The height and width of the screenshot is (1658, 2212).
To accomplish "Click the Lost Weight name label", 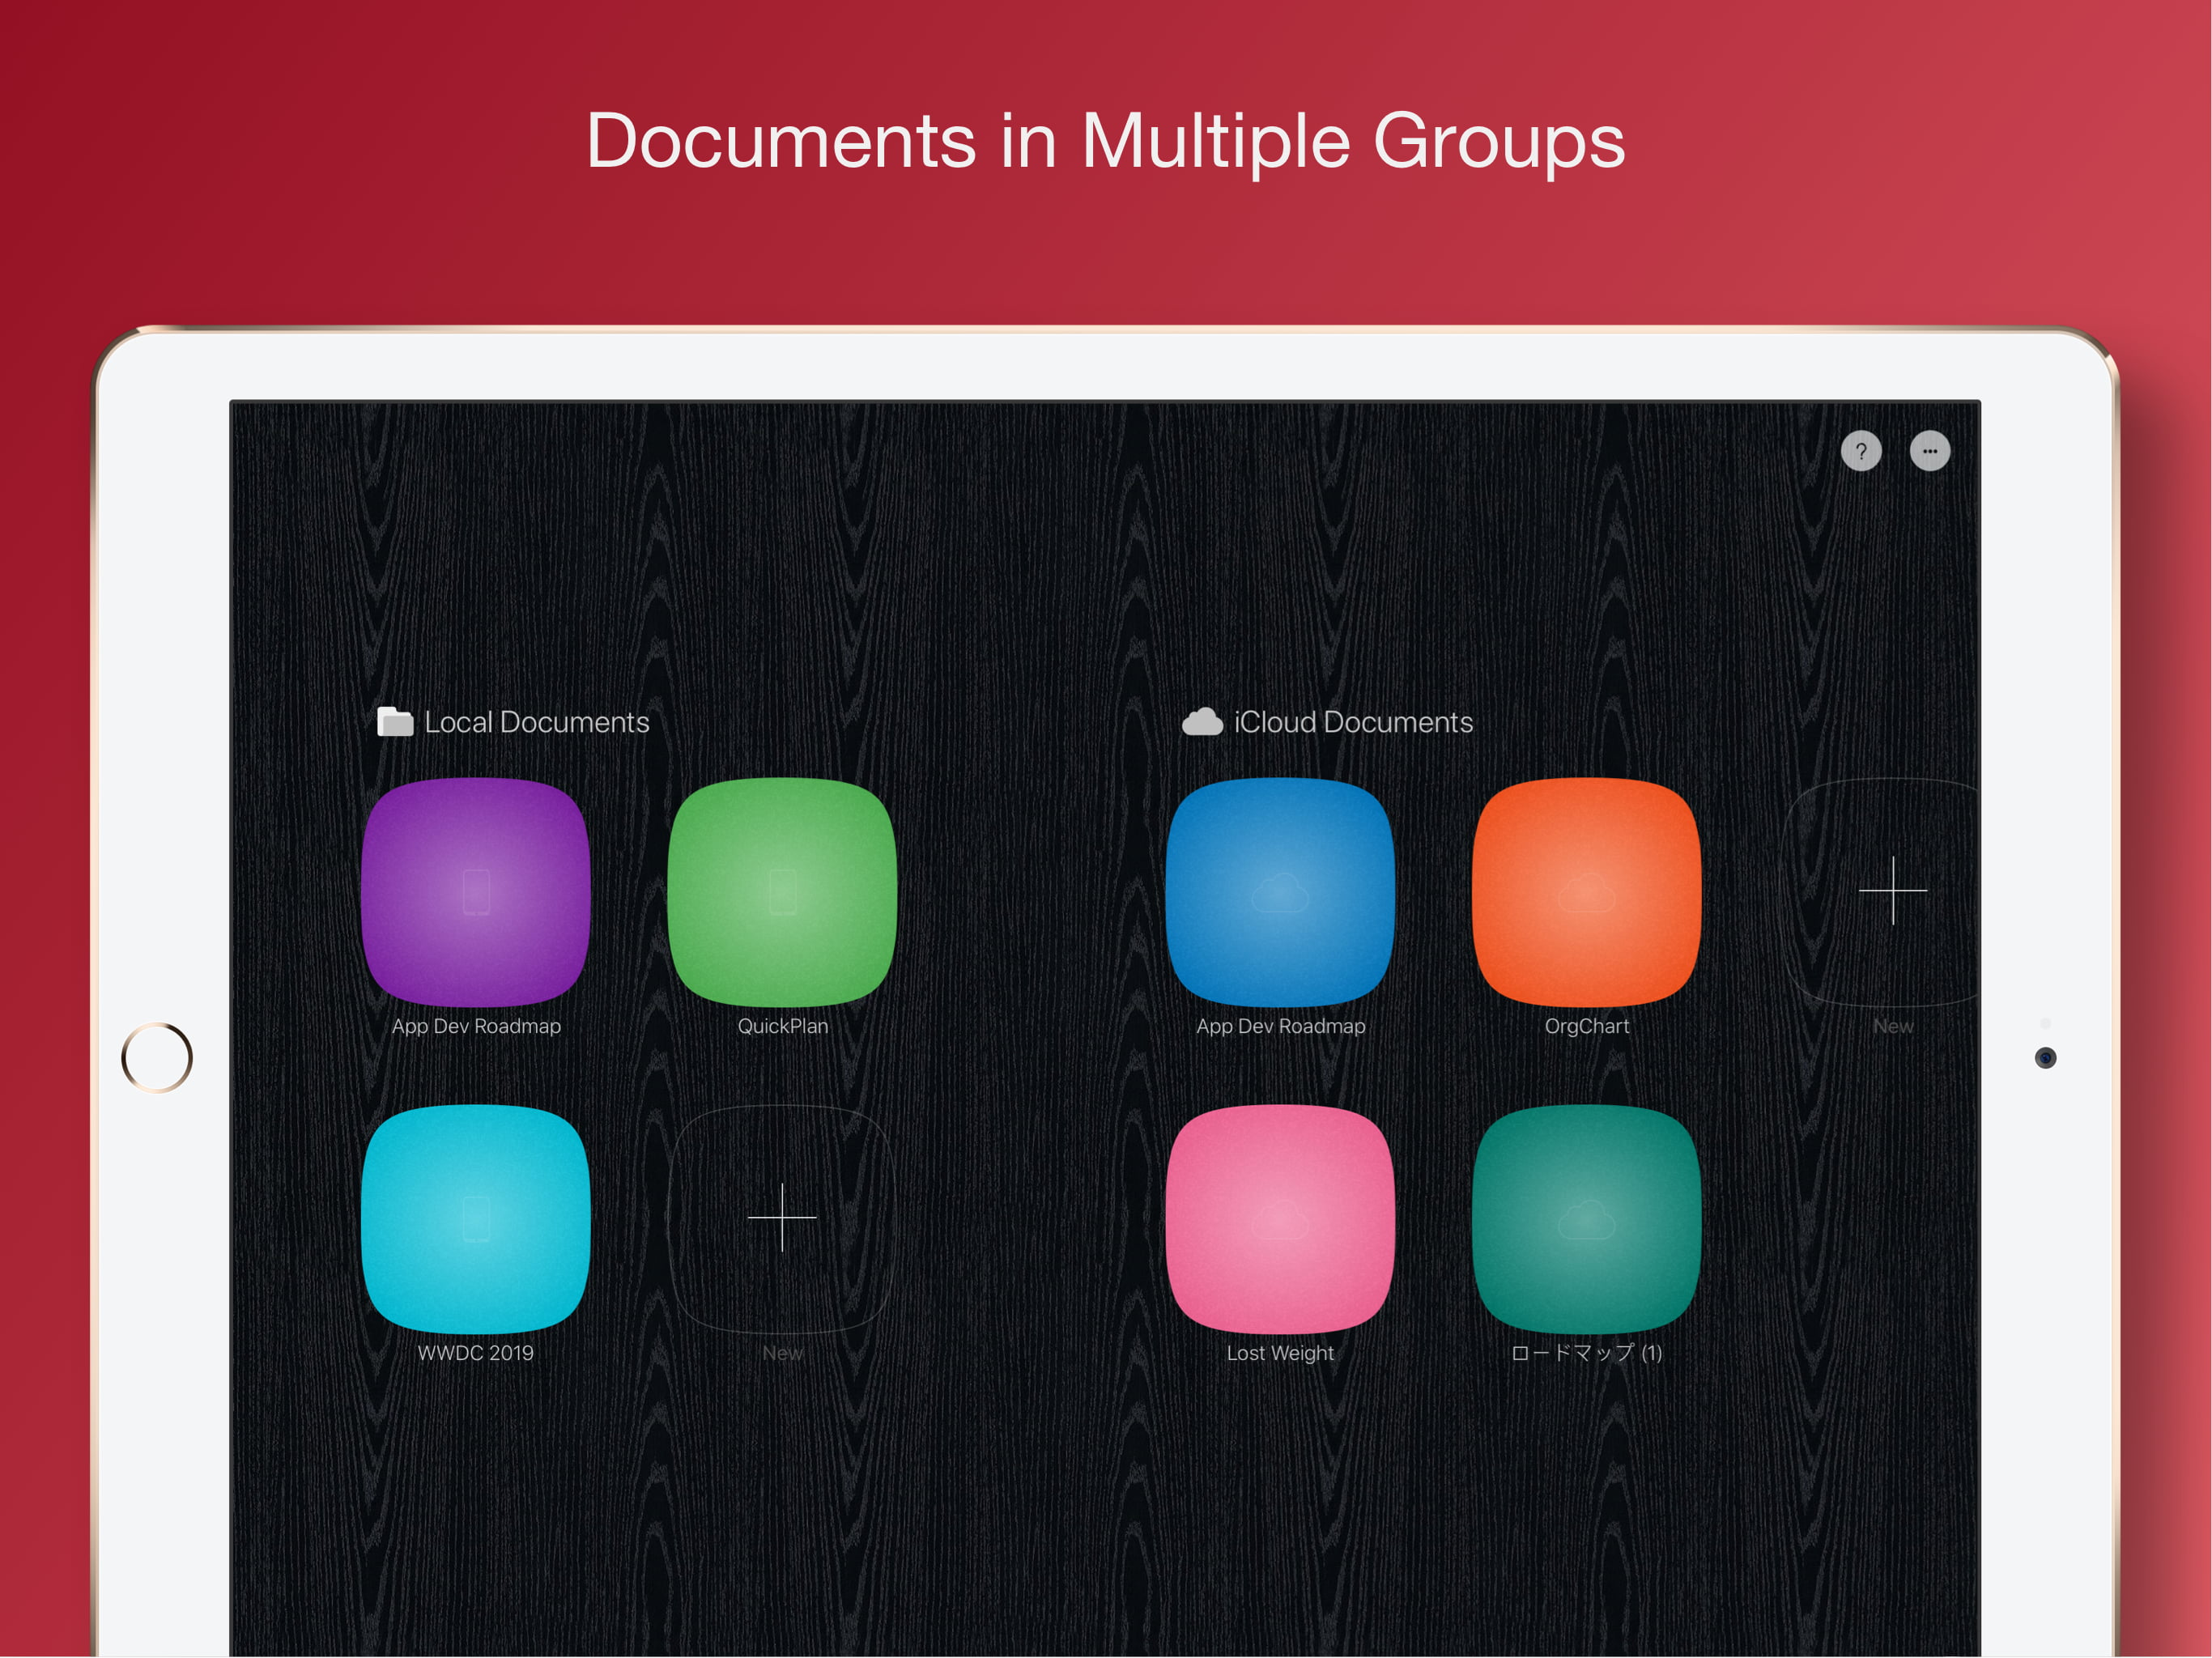I will pyautogui.click(x=1280, y=1353).
